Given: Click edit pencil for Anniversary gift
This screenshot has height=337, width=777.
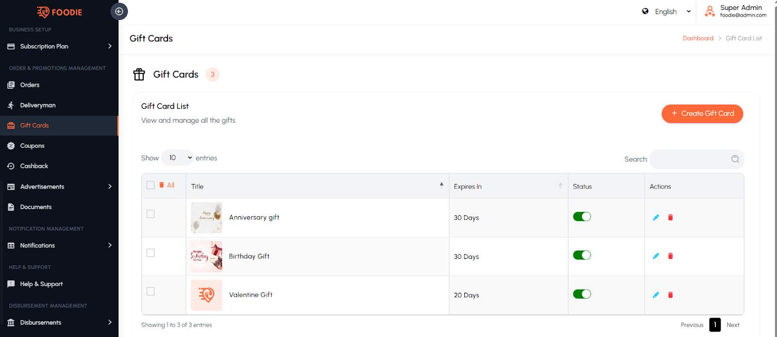Looking at the screenshot, I should pyautogui.click(x=656, y=218).
